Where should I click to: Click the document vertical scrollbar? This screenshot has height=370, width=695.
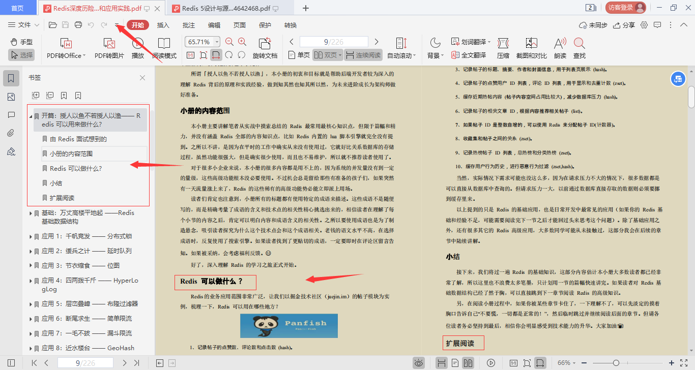[x=691, y=97]
